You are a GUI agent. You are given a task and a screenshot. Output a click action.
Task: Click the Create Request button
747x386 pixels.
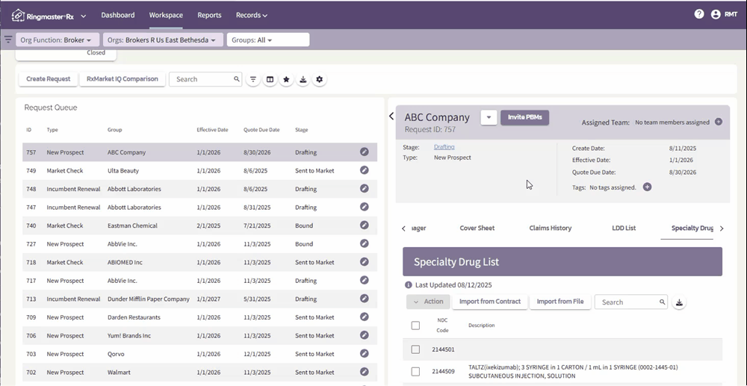click(x=48, y=79)
